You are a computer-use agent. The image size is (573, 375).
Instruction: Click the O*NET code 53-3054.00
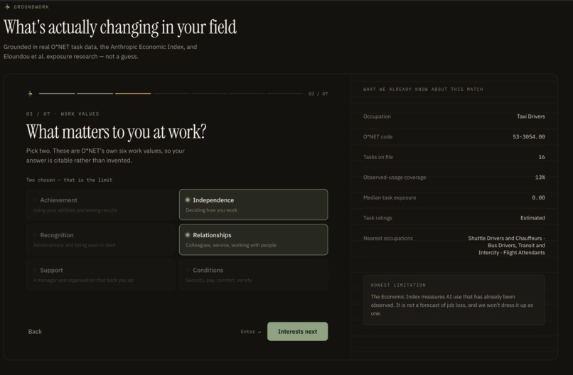(528, 136)
